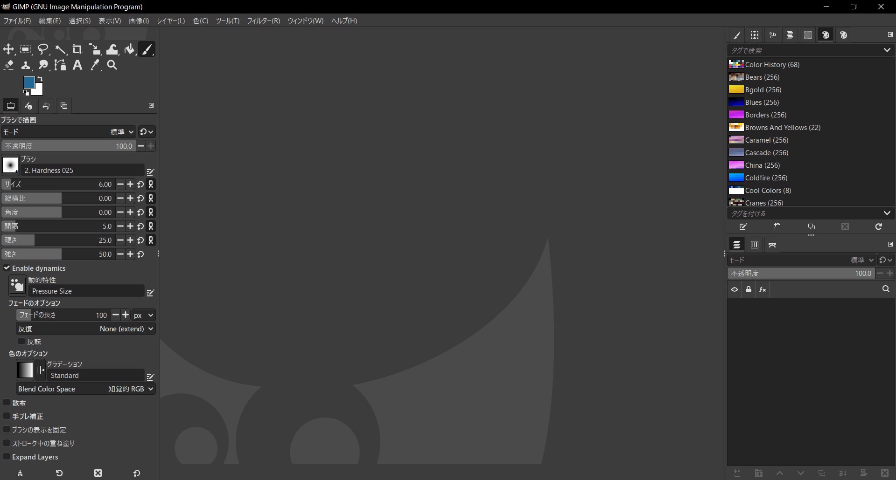Click the brush preview thumbnail

click(10, 165)
